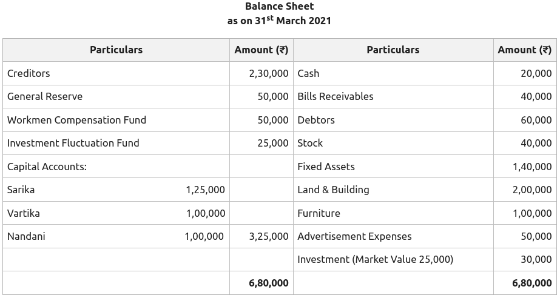The image size is (560, 298).
Task: Select the Capital Accounts label
Action: coord(47,167)
